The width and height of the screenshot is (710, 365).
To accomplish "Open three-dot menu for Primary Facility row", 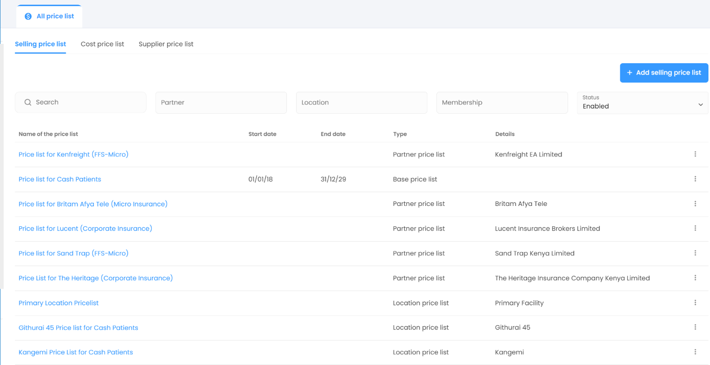I will tap(695, 303).
